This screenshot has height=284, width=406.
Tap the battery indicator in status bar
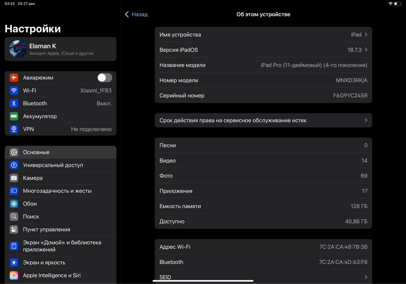click(x=397, y=4)
